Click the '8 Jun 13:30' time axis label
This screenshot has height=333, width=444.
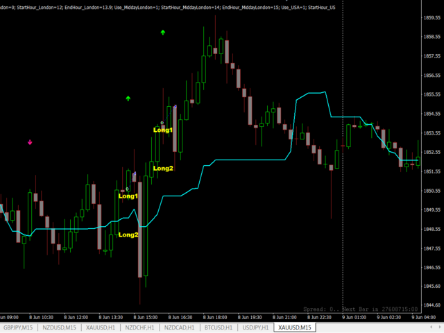pyautogui.click(x=111, y=318)
